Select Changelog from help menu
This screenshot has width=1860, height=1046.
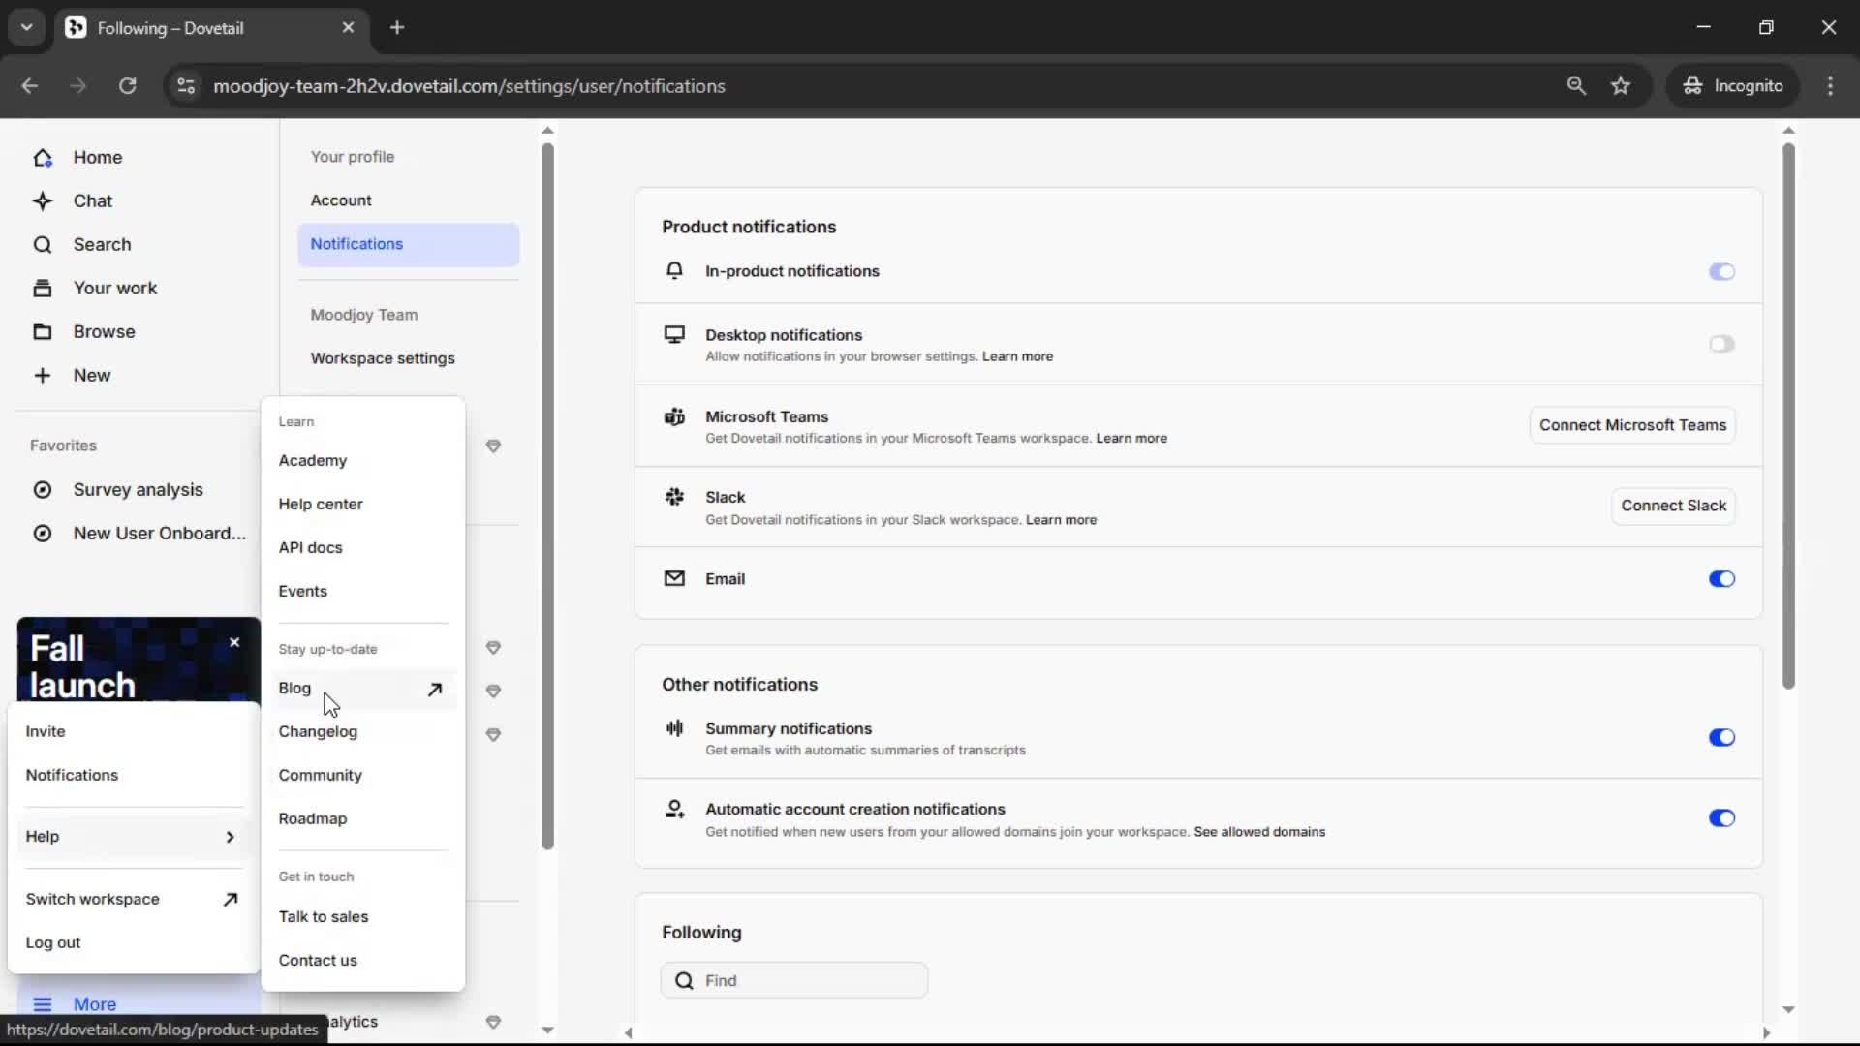[318, 732]
